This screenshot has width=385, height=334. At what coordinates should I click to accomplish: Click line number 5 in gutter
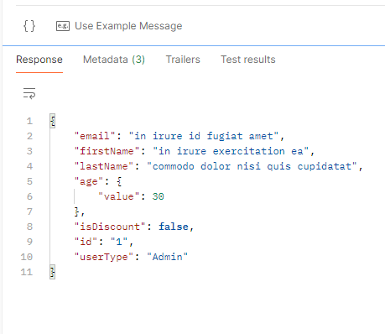tap(29, 181)
